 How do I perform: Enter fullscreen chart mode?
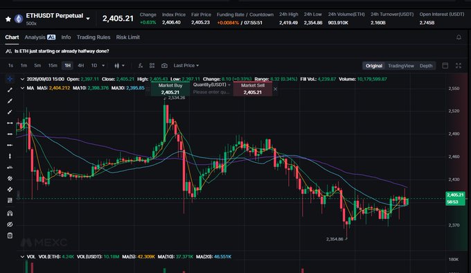click(459, 65)
